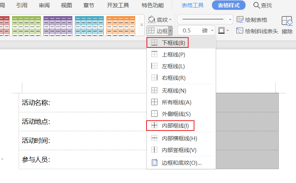Choose 内部竖框线(V) menu item

point(181,150)
